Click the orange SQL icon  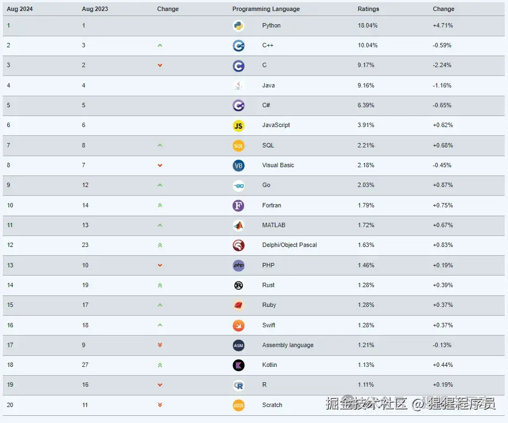point(239,146)
